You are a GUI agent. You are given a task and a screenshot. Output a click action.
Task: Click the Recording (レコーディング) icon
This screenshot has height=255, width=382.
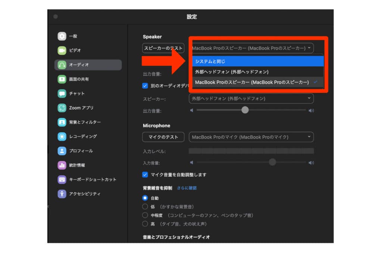tap(62, 137)
